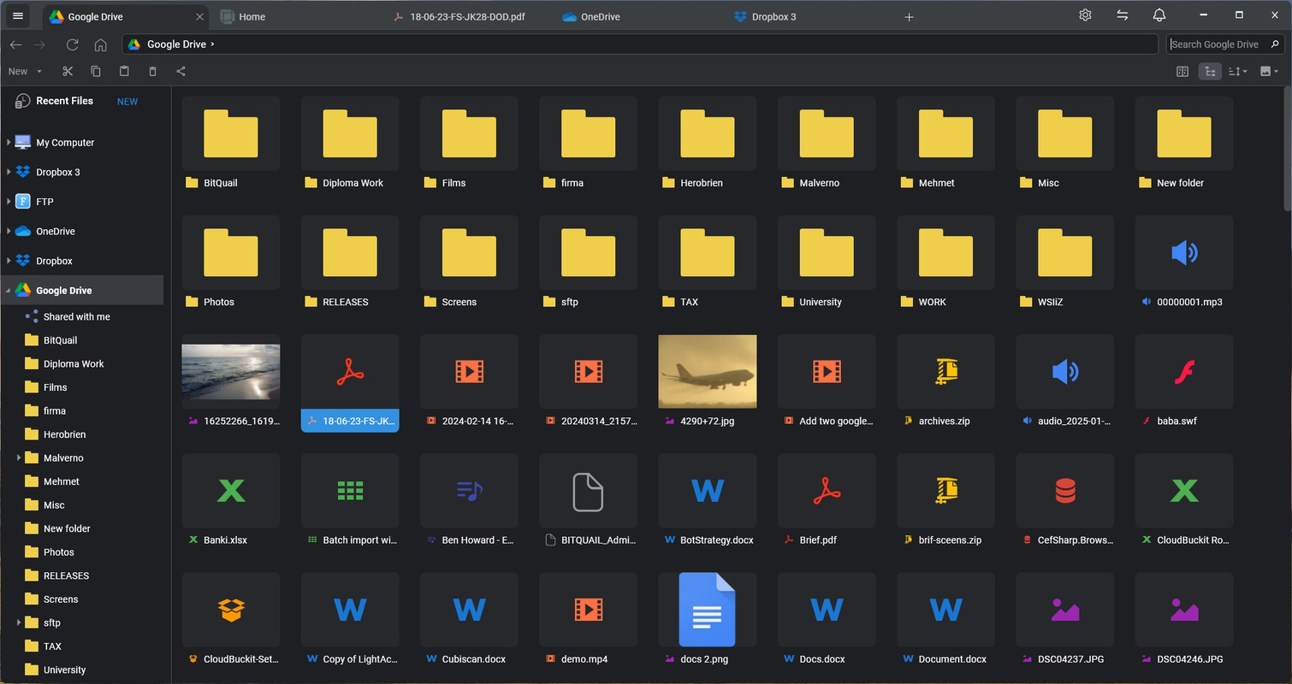Viewport: 1292px width, 684px height.
Task: Select the 16252266 beach photo thumbnail
Action: point(231,372)
